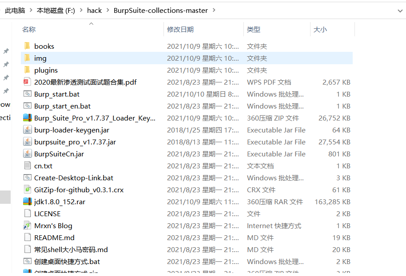Click the 163,285 KB size value
Screen dimensions: 406x276
[332, 202]
